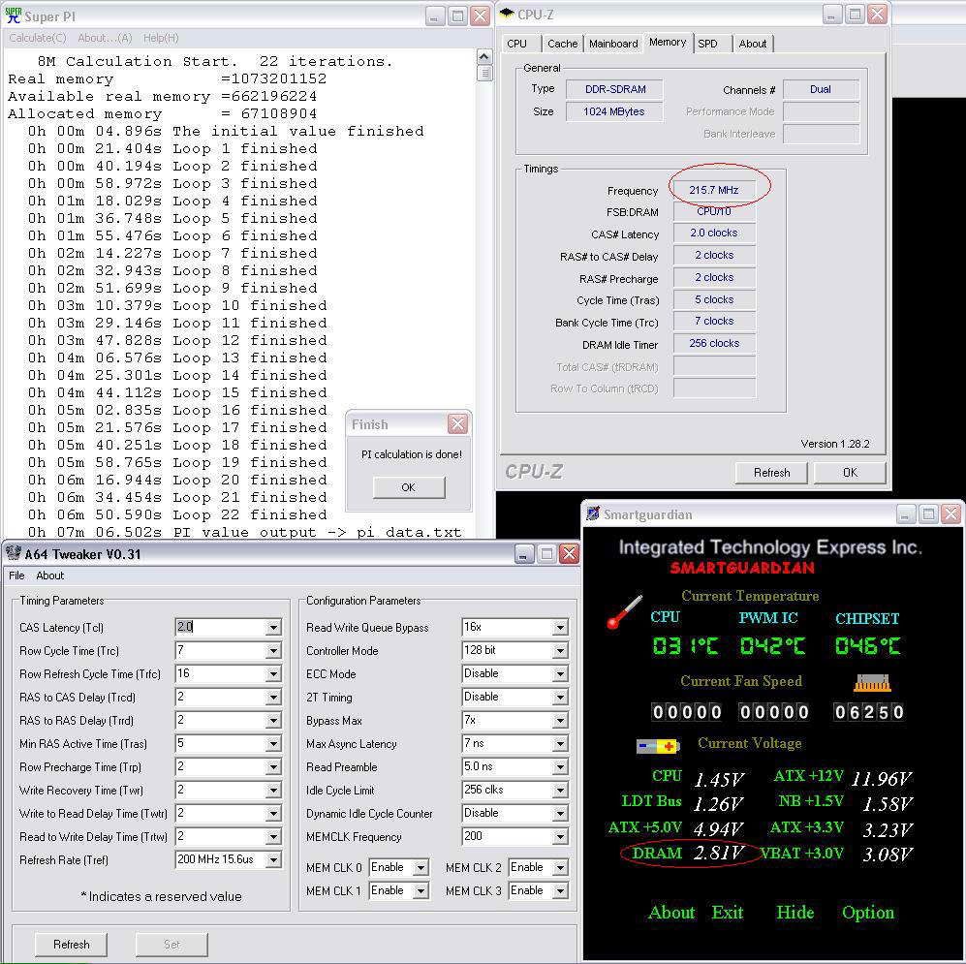The width and height of the screenshot is (966, 964).
Task: Minimize the Smartguardian window
Action: tap(906, 513)
